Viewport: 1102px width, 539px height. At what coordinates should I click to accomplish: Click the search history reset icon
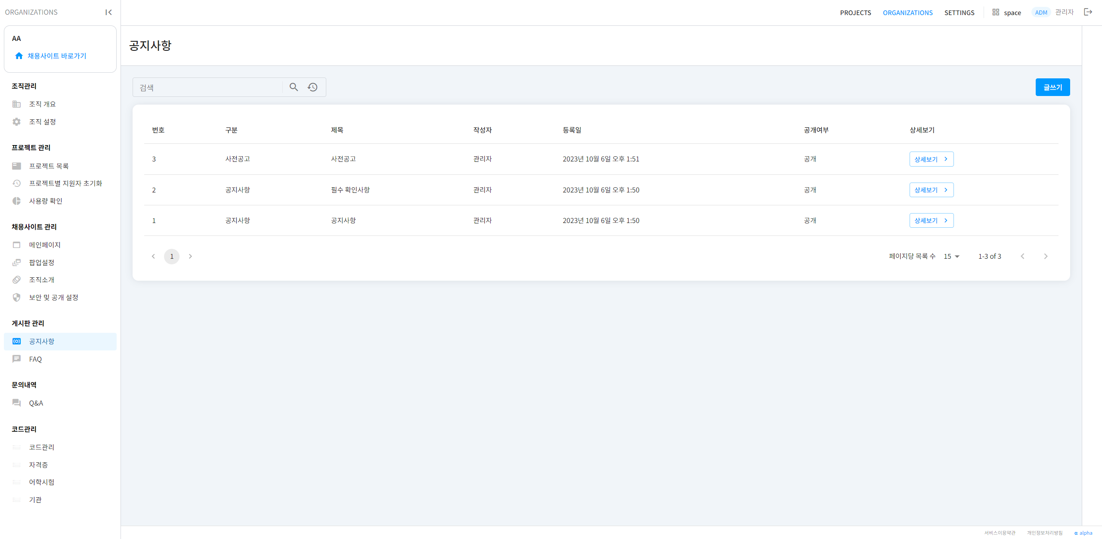[313, 87]
